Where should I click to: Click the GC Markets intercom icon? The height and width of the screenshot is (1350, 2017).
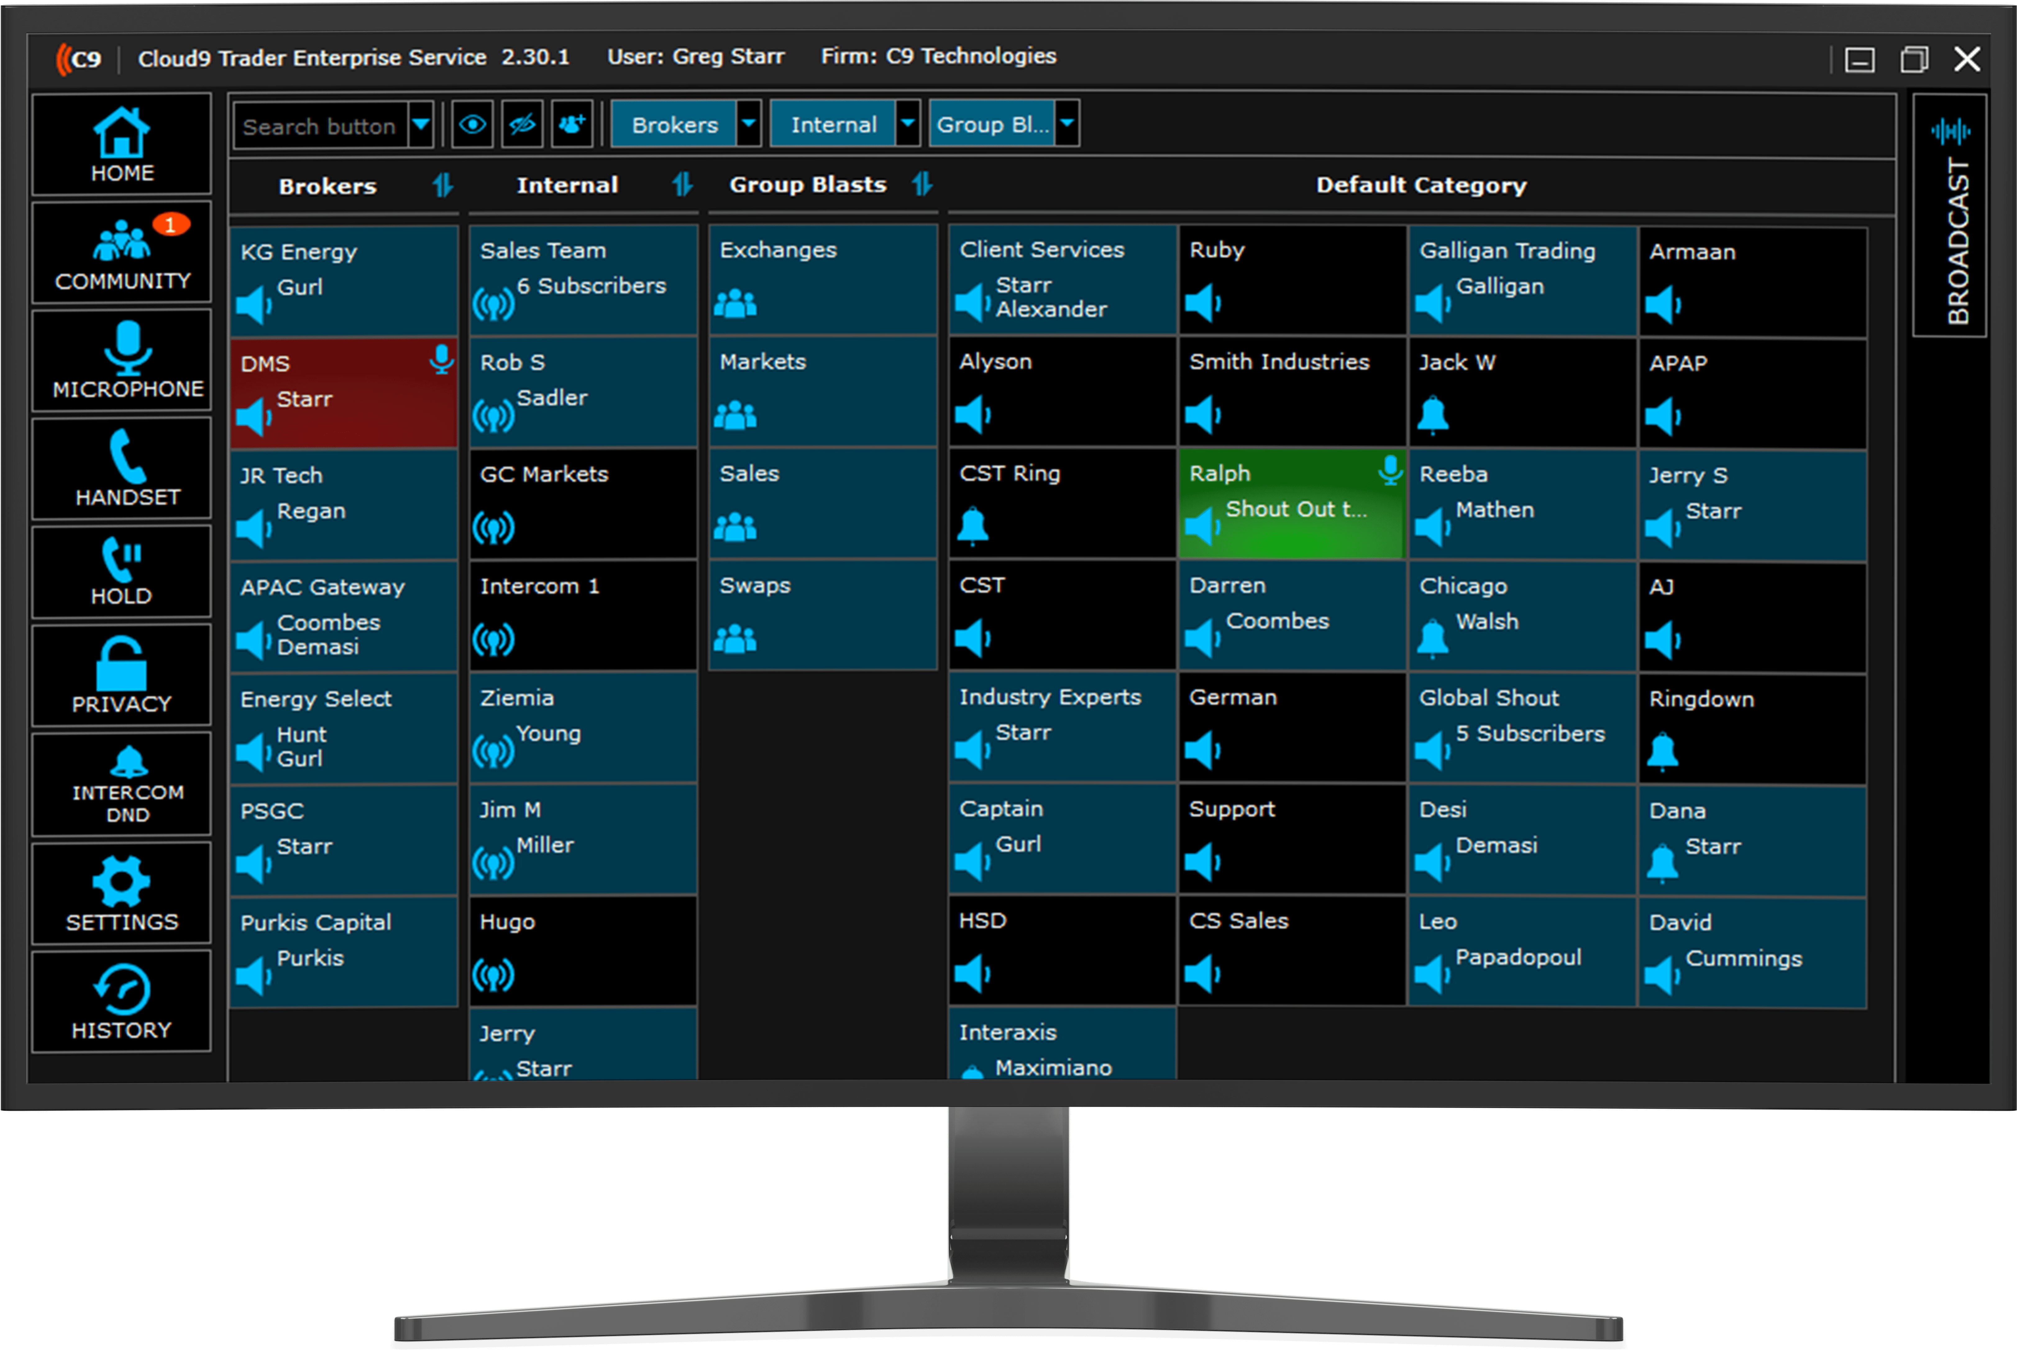(x=493, y=528)
